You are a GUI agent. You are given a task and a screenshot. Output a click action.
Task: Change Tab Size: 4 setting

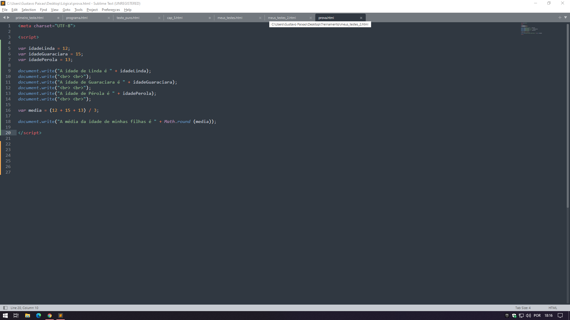(x=523, y=308)
